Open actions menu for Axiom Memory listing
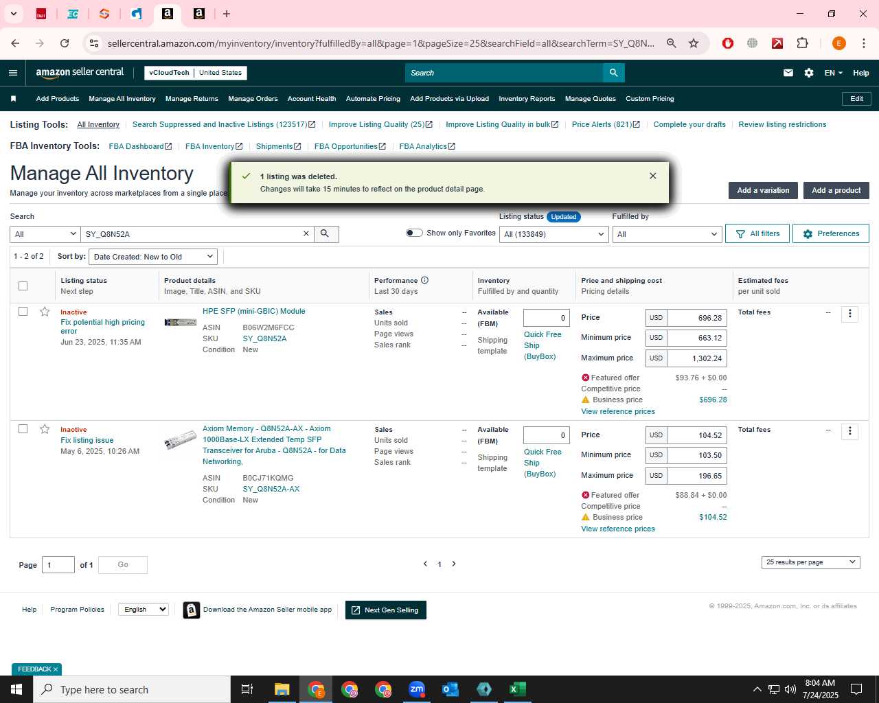Image resolution: width=879 pixels, height=703 pixels. click(849, 431)
